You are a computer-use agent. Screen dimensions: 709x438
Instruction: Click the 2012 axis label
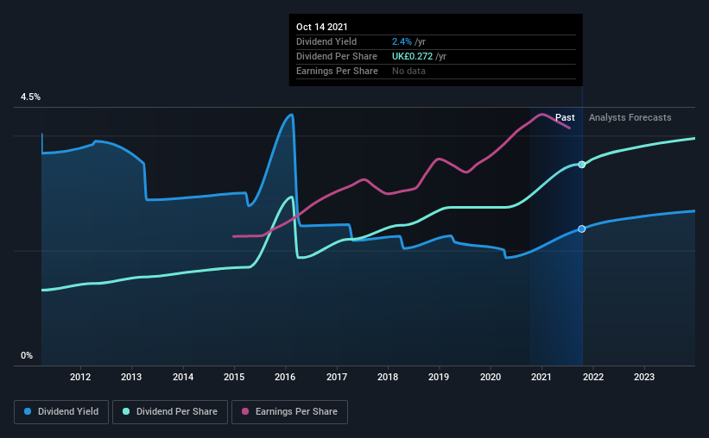[80, 377]
